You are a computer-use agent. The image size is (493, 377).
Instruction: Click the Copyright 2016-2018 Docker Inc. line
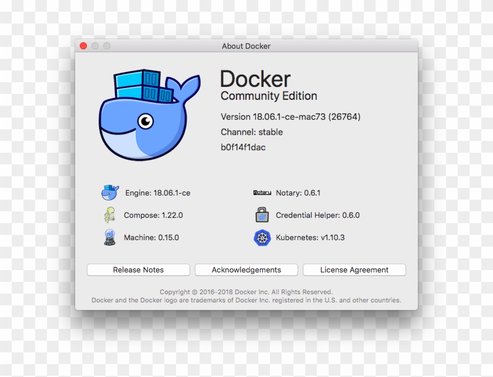[246, 292]
